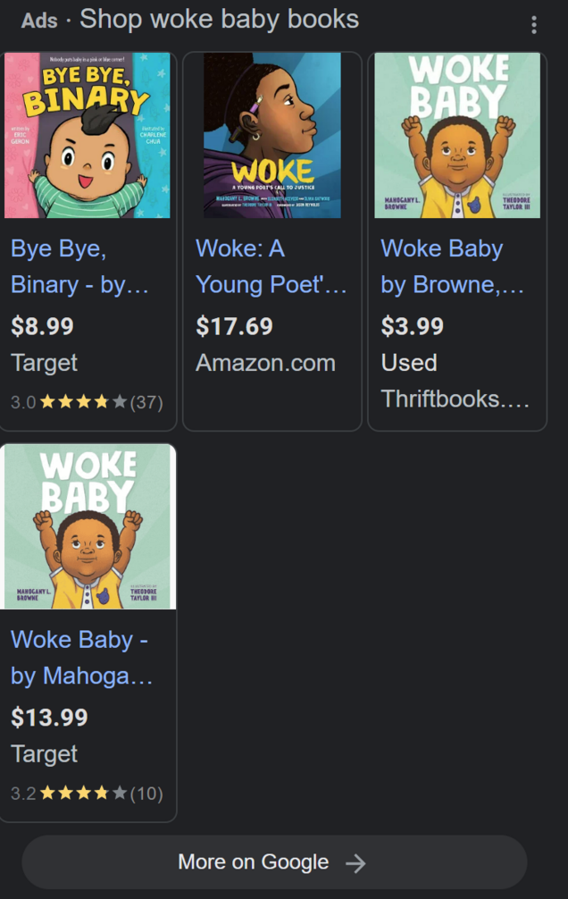The image size is (568, 899).
Task: Click the arrow icon beside More on Google
Action: pyautogui.click(x=355, y=862)
